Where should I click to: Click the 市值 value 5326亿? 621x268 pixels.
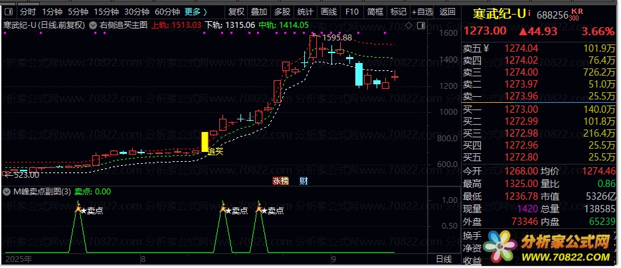coord(601,196)
